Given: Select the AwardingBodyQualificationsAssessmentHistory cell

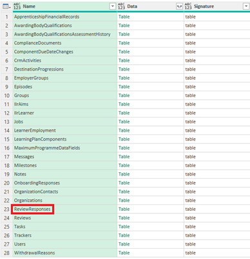Looking at the screenshot, I should pos(65,34).
